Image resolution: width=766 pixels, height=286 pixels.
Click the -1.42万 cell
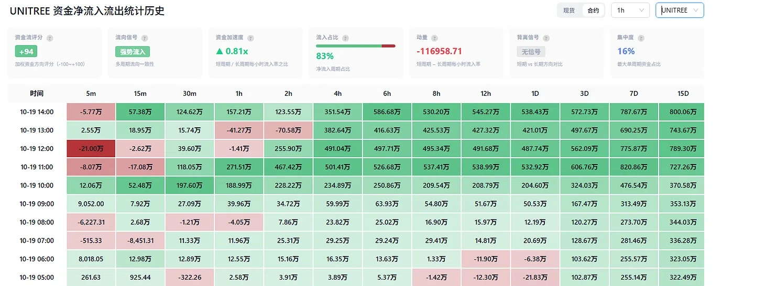pyautogui.click(x=436, y=277)
